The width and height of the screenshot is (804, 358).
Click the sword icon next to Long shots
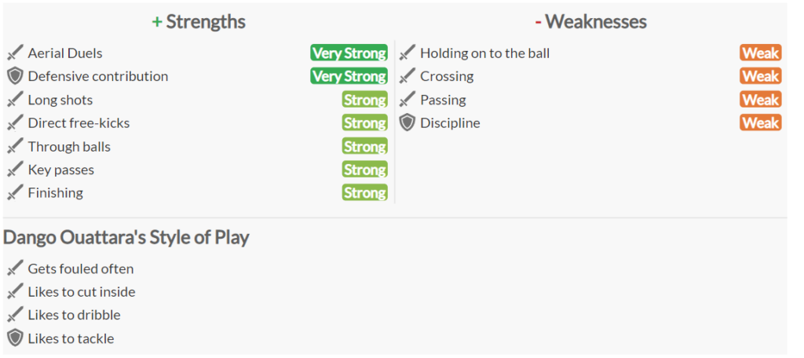(x=16, y=100)
